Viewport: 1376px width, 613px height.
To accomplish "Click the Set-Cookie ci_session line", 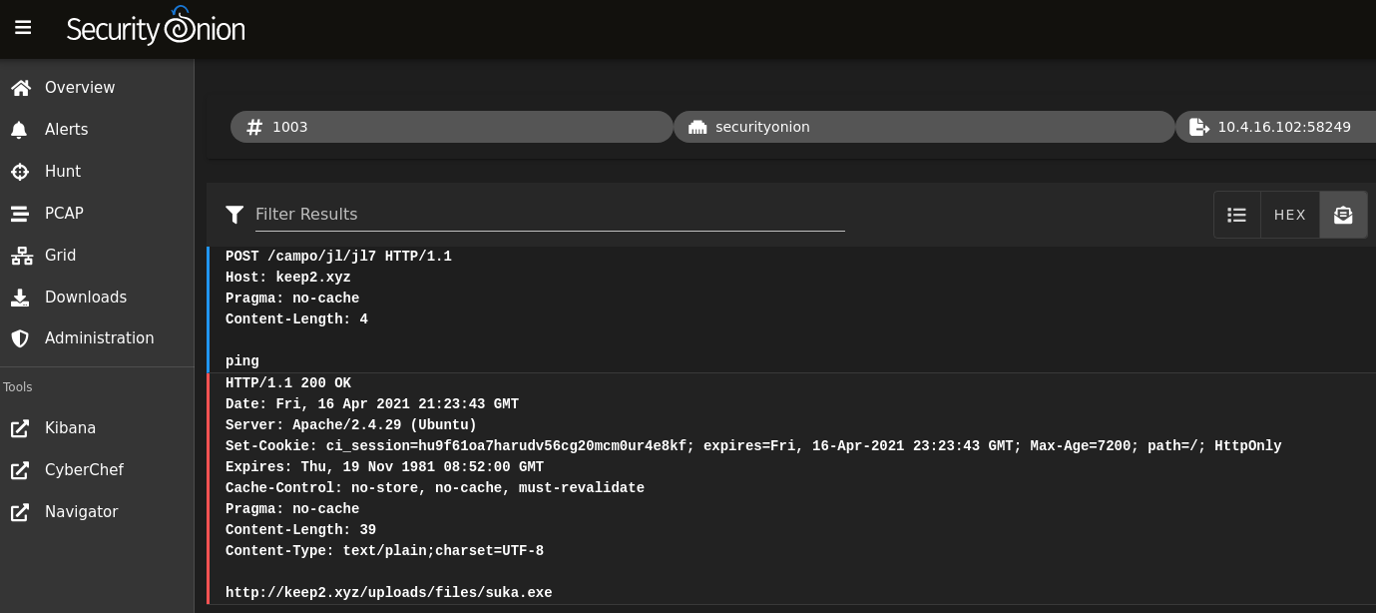I will (753, 446).
